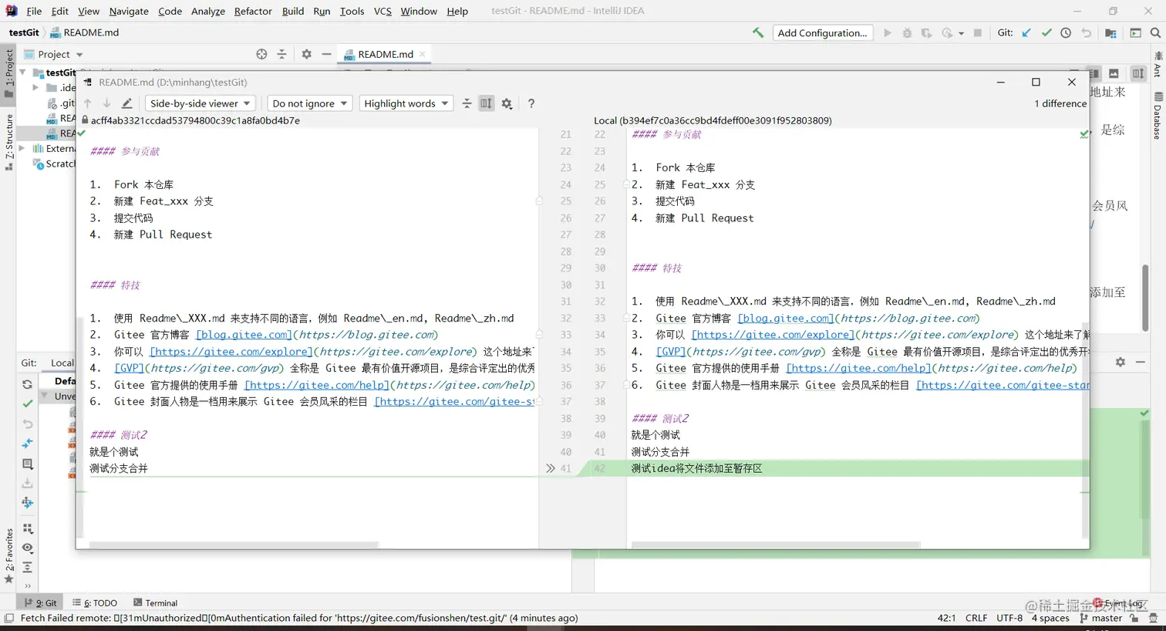Screen dimensions: 1166x631
Task: Expand the .idea folder node
Action: [35, 88]
